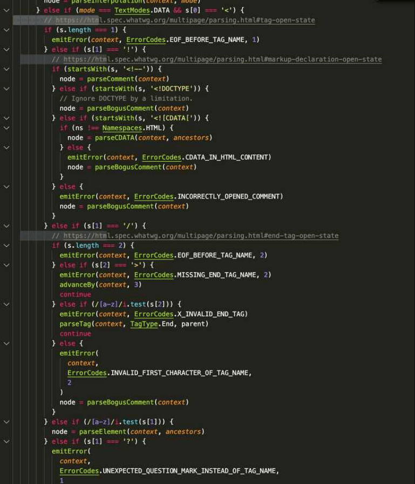415x484 pixels.
Task: Click the X_INVALID_END_TAG constant
Action: coord(211,314)
